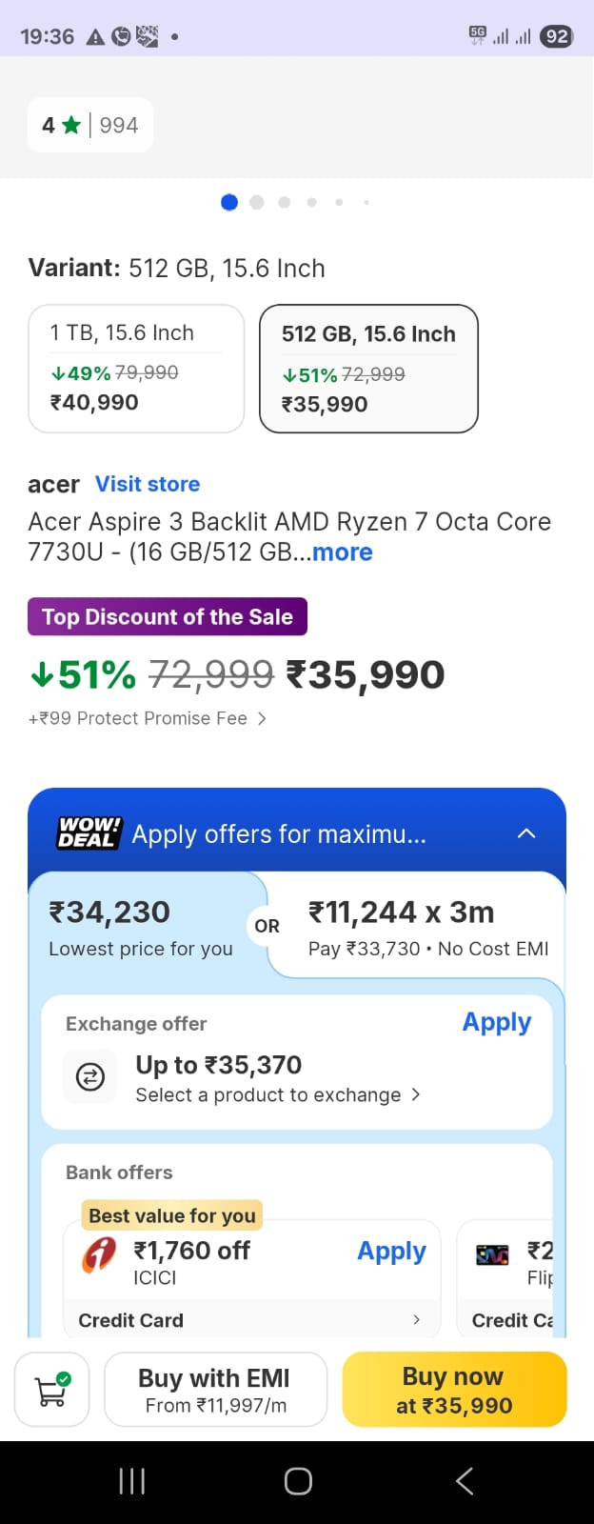Image resolution: width=594 pixels, height=1524 pixels.
Task: Tap the second image carousel dot
Action: [257, 202]
